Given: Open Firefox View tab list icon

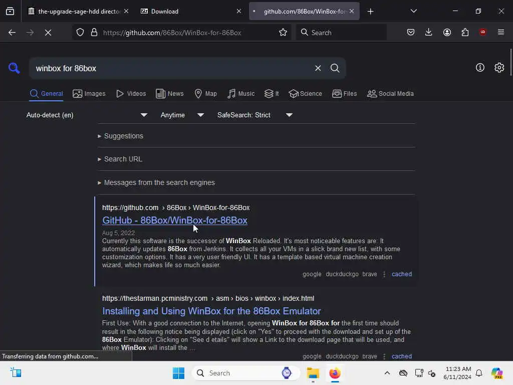Looking at the screenshot, I should [10, 11].
